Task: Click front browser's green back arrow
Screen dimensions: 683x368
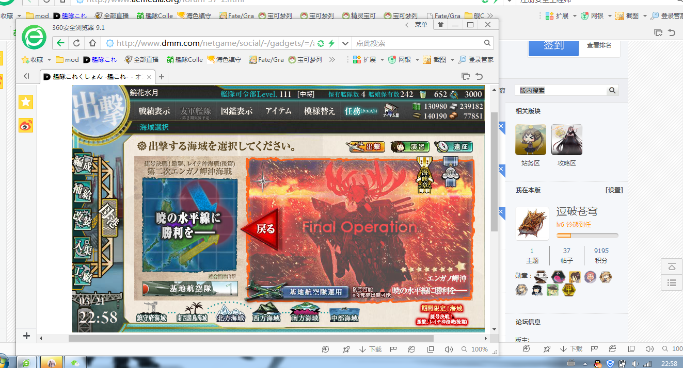Action: (x=60, y=43)
